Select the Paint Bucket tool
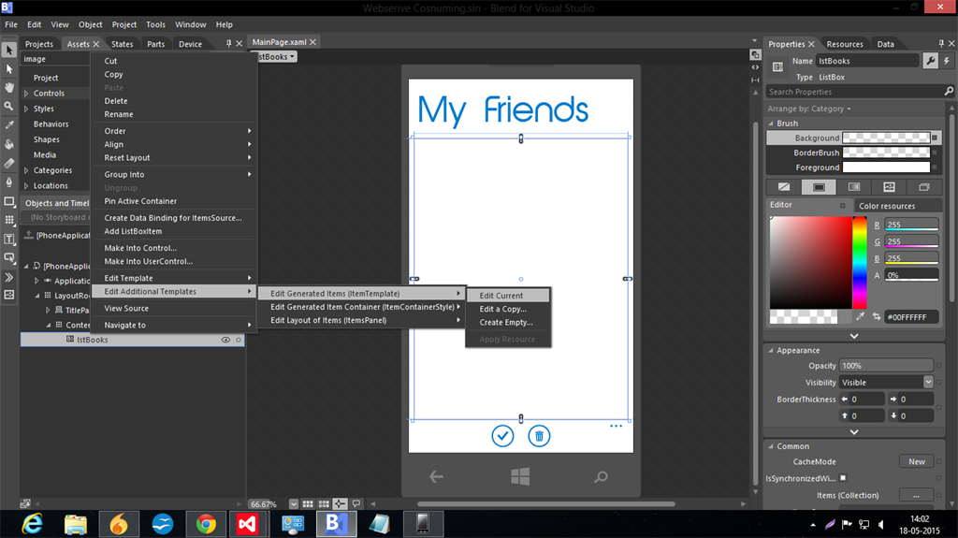Image resolution: width=958 pixels, height=538 pixels. (9, 144)
